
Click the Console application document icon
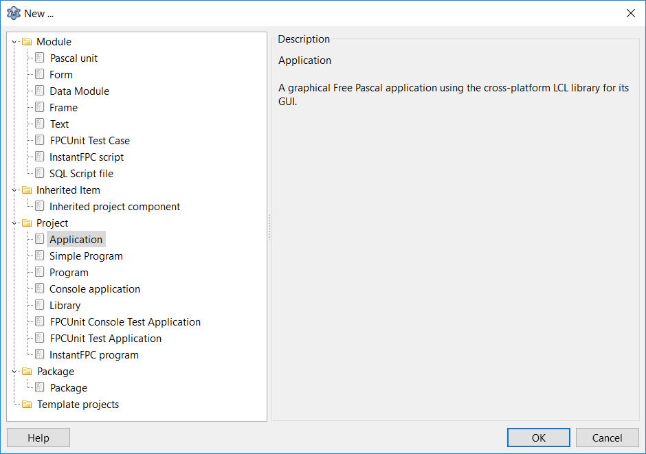coord(40,289)
